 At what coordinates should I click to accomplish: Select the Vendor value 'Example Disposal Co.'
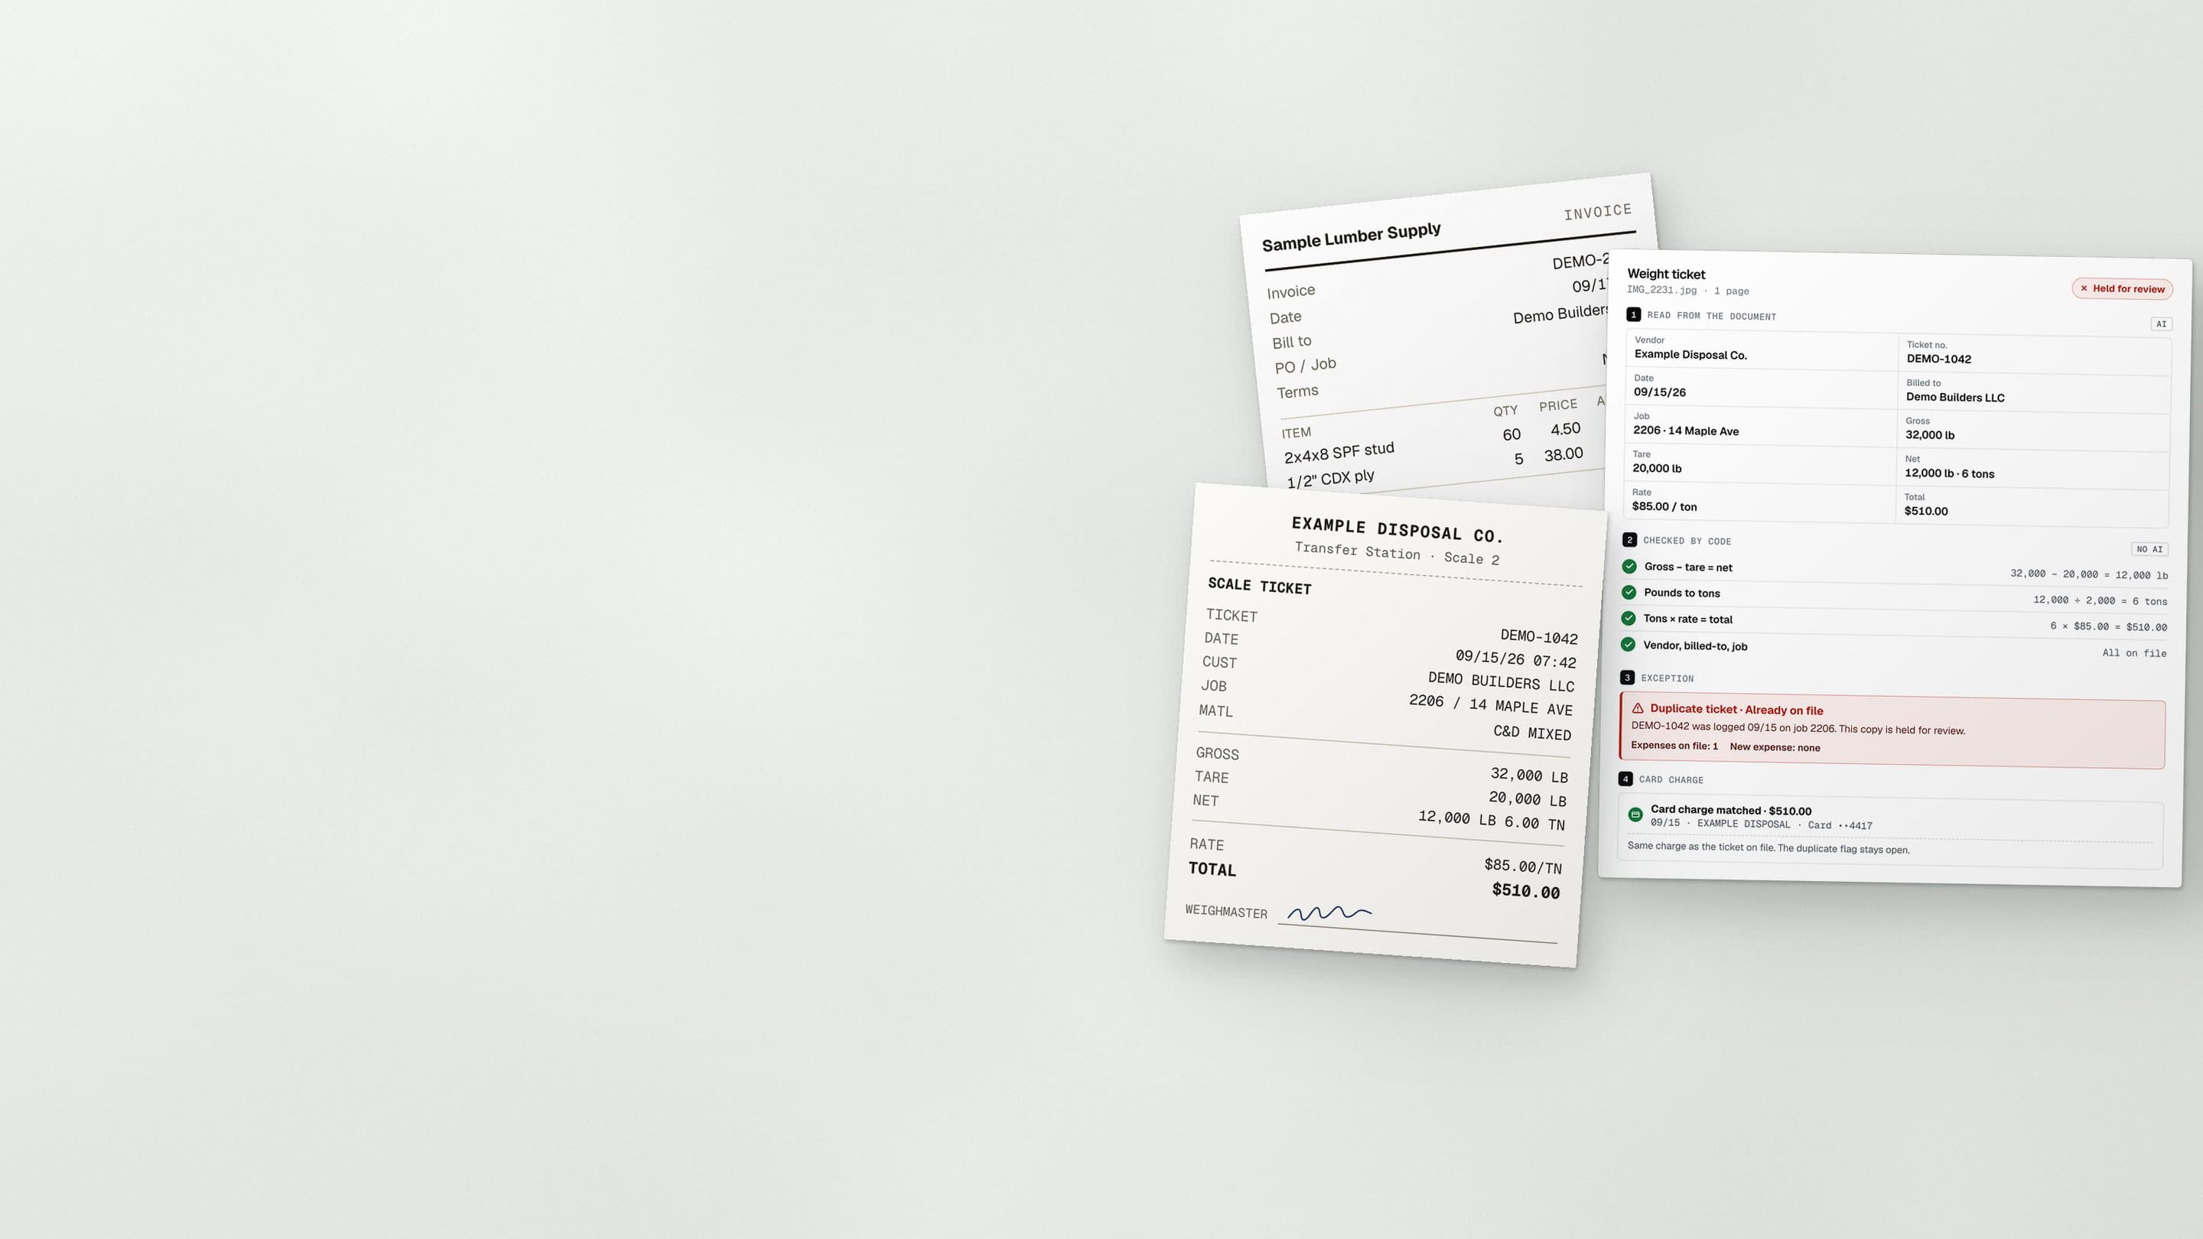click(1690, 354)
